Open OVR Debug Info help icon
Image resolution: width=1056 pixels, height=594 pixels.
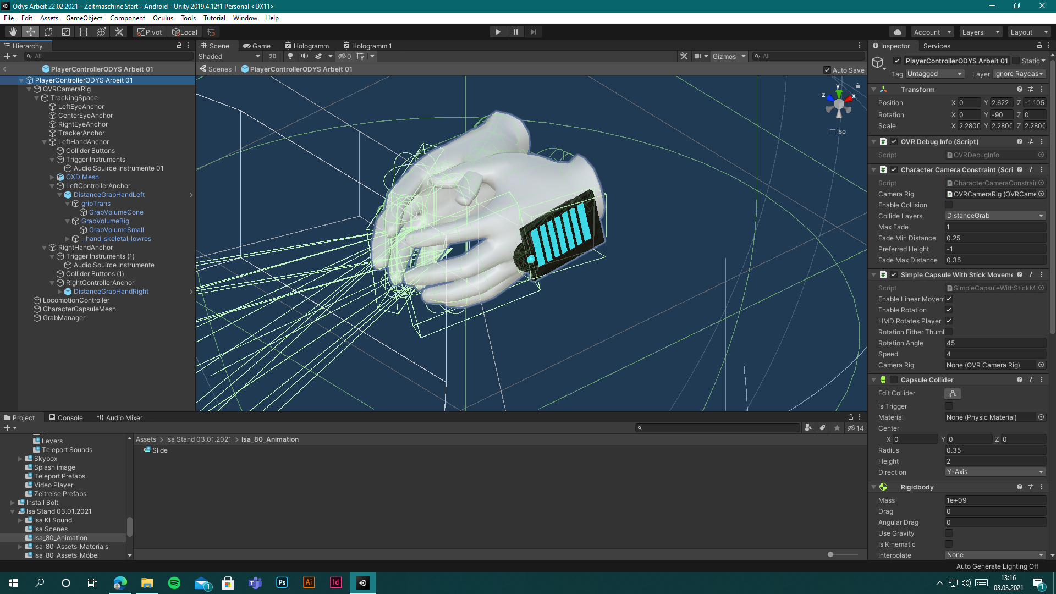(1020, 141)
